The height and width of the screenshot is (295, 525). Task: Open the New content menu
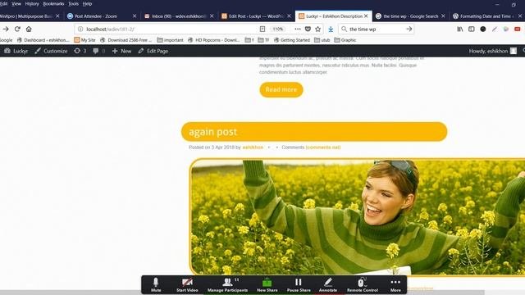[x=122, y=51]
